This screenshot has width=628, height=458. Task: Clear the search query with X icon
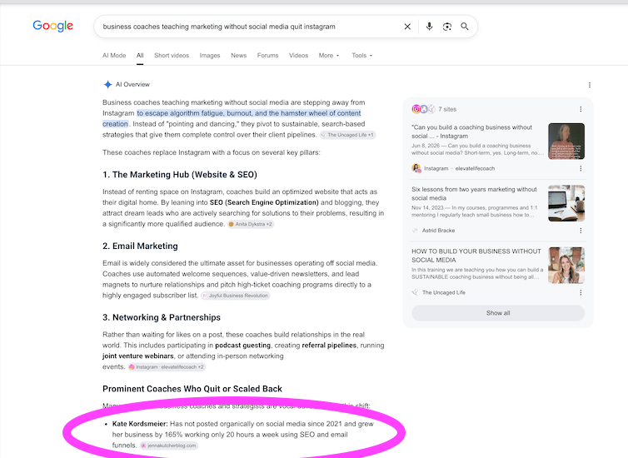[x=407, y=27]
